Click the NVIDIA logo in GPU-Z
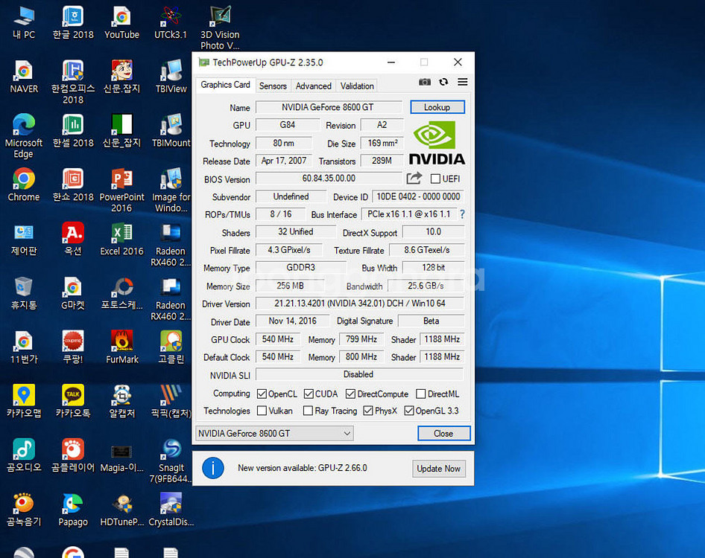Screen dimensions: 705x558 click(x=437, y=143)
